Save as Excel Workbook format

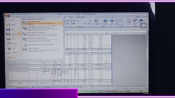click(x=42, y=23)
